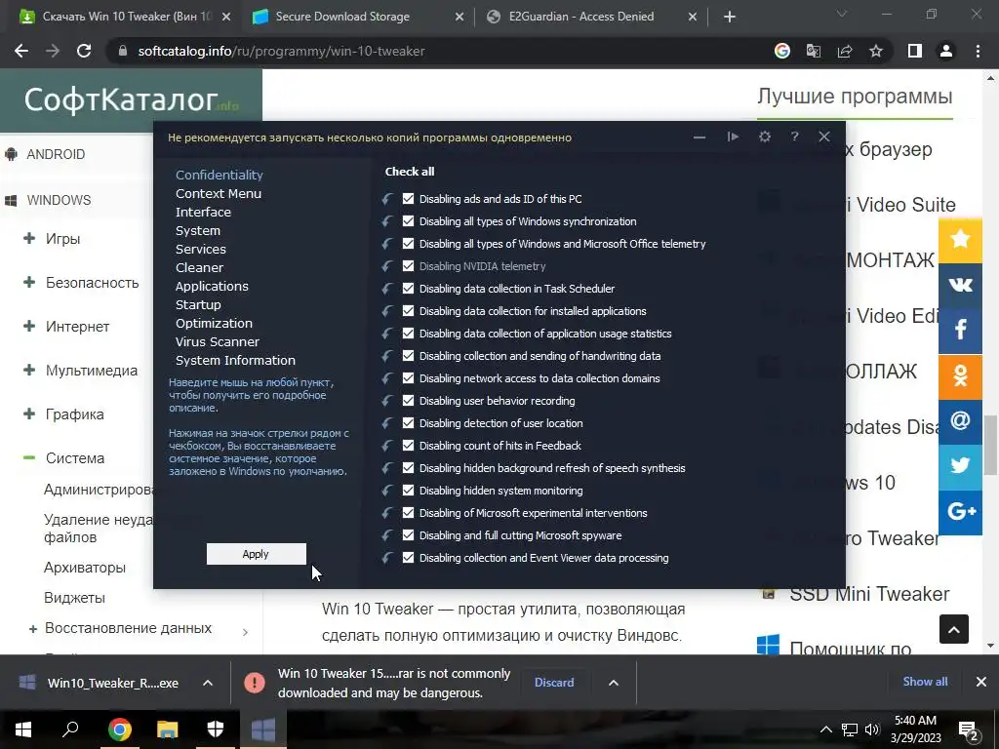Screen dimensions: 999x749
Task: Uncheck hidden system monitoring option
Action: coord(409,491)
